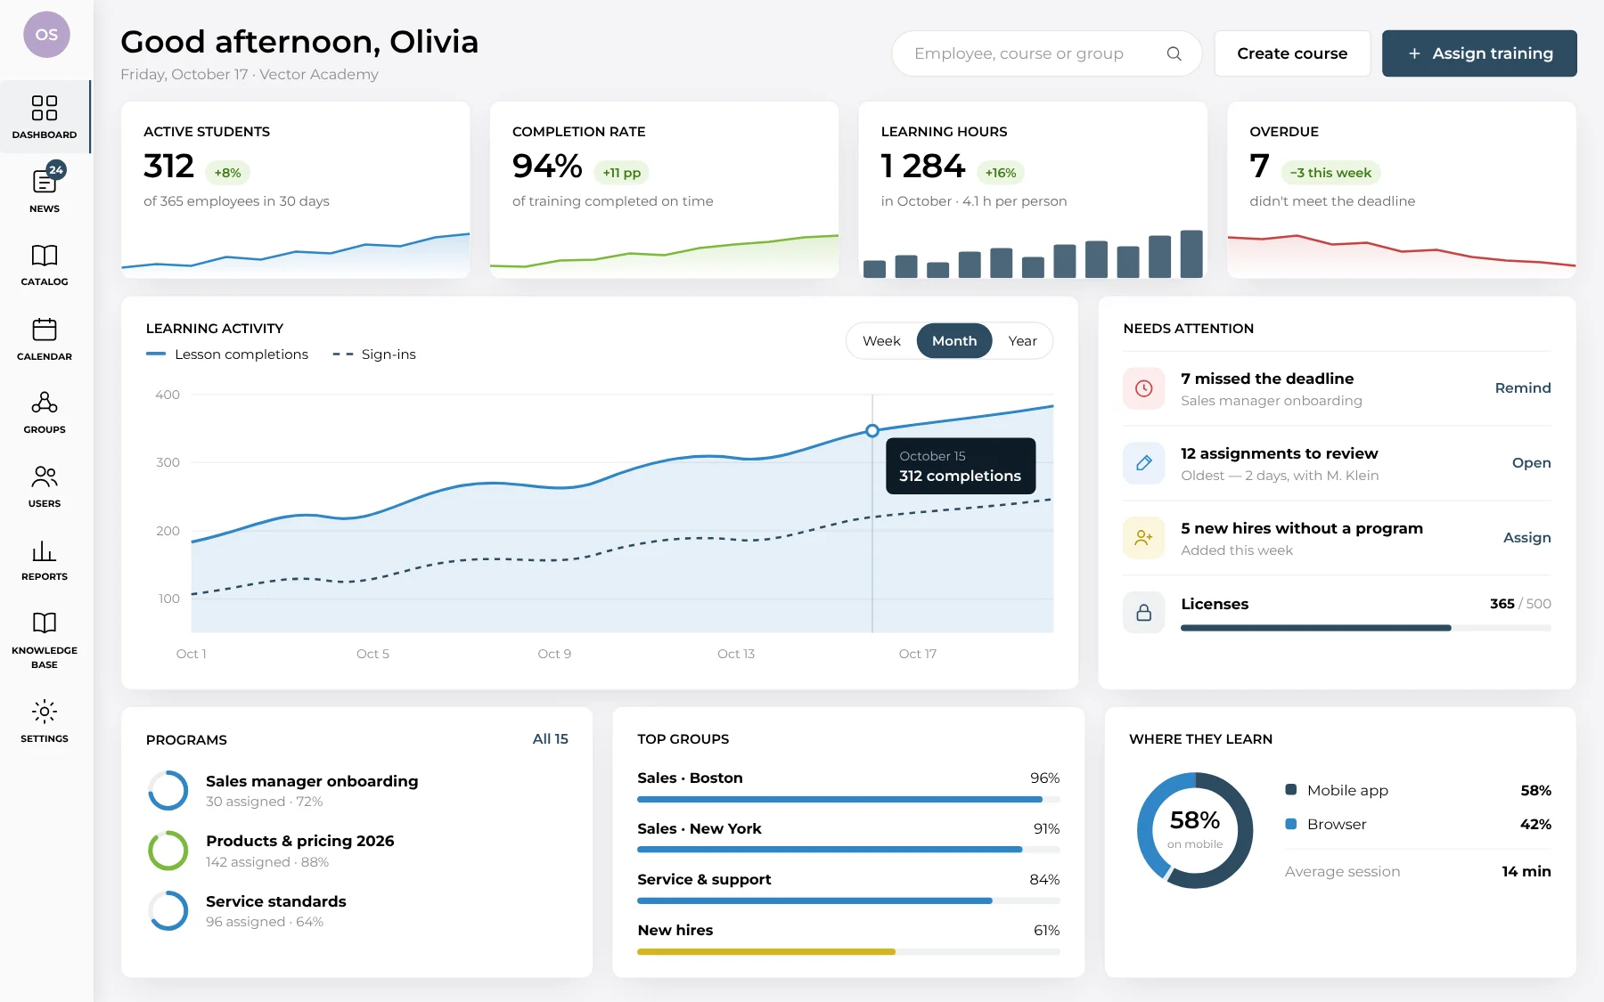Open the Groups sidebar icon
This screenshot has height=1002, width=1604.
(45, 403)
